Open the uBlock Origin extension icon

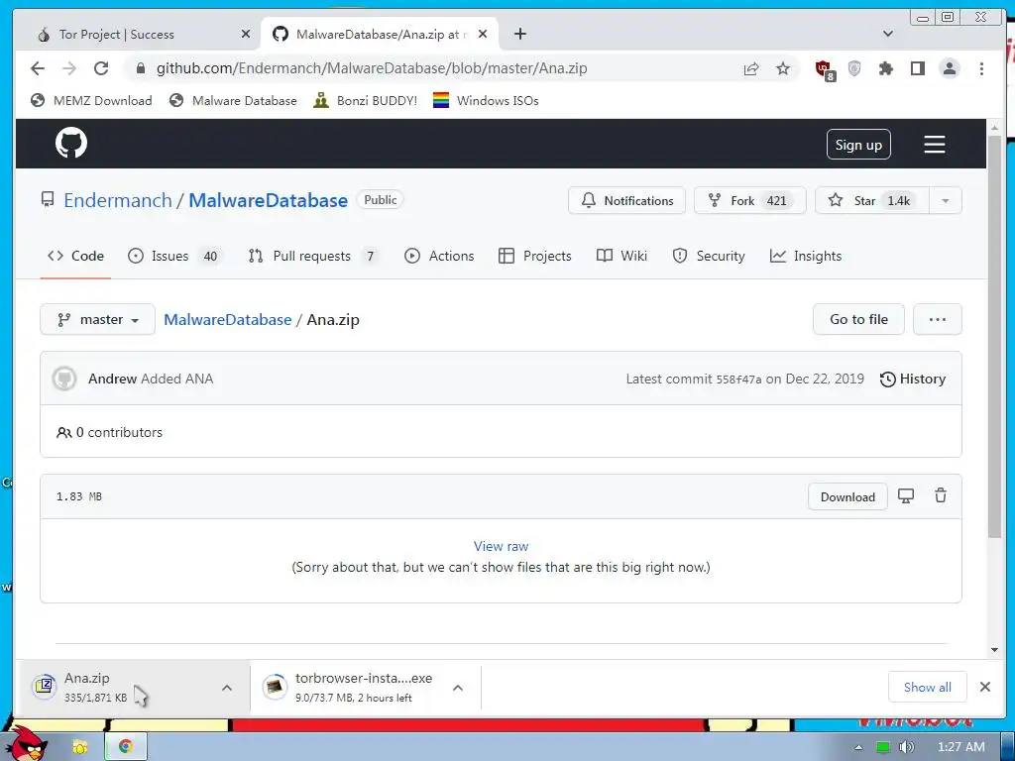pos(824,69)
